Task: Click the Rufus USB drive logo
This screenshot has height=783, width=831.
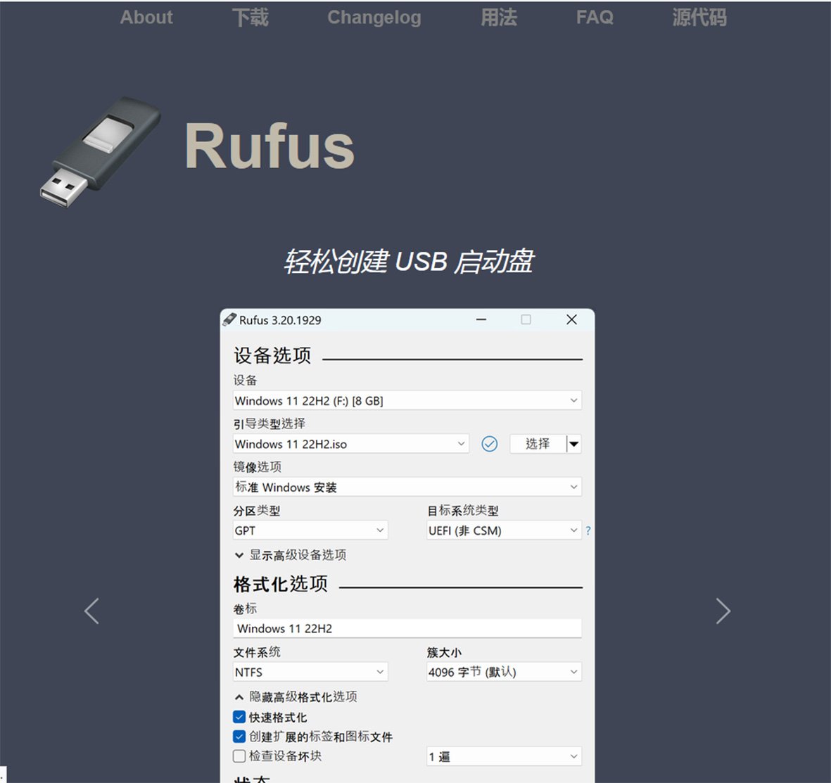Action: pos(101,151)
